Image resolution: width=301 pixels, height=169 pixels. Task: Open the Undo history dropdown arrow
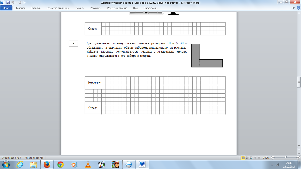point(16,3)
